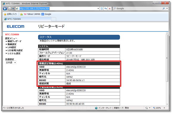Click the ELECOM logo
The height and width of the screenshot is (114, 173).
[x=15, y=26]
